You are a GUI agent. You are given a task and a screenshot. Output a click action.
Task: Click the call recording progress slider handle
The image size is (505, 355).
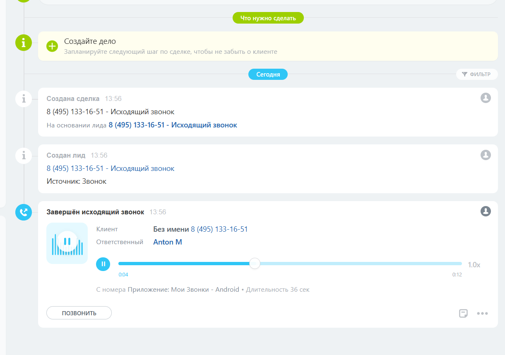click(255, 264)
